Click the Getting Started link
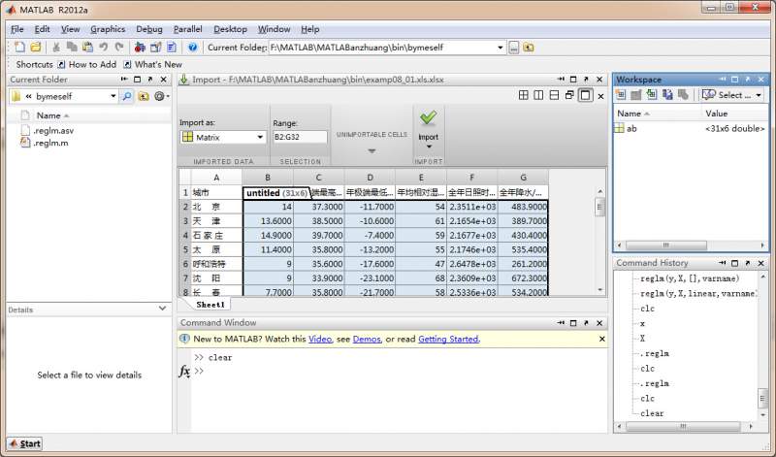Viewport: 776px width, 457px height. click(448, 340)
